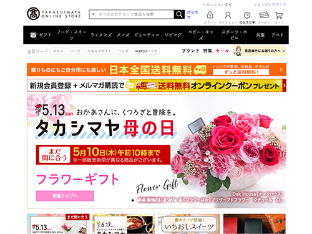Image resolution: width=312 pixels, height=234 pixels.
Task: Open the school bags thumbnail
Action: 255,224
